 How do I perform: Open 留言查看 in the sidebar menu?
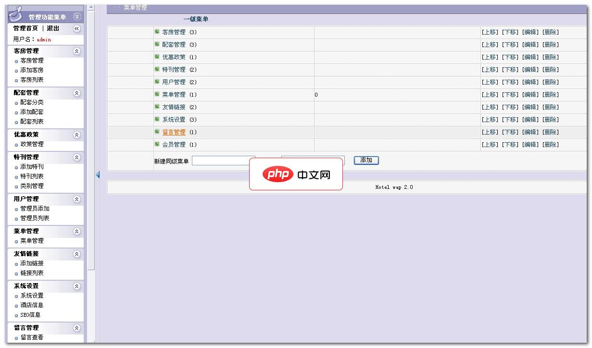[x=32, y=337]
